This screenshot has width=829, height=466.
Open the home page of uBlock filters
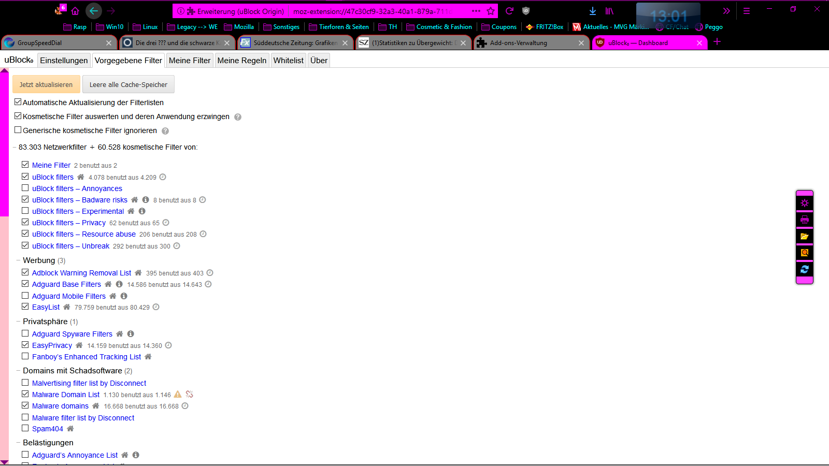point(80,177)
